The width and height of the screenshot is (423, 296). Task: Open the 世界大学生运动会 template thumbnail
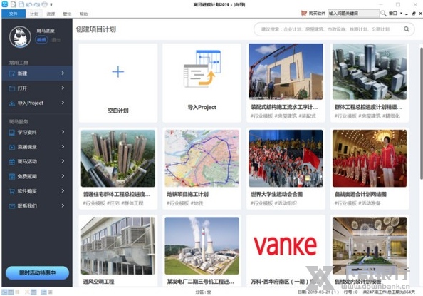[286, 158]
